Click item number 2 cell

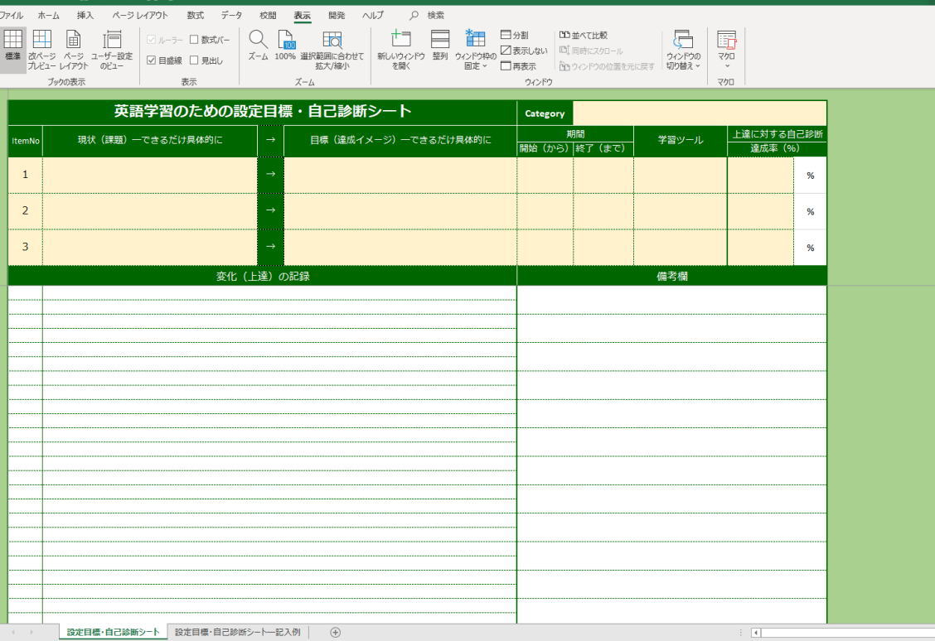click(25, 211)
